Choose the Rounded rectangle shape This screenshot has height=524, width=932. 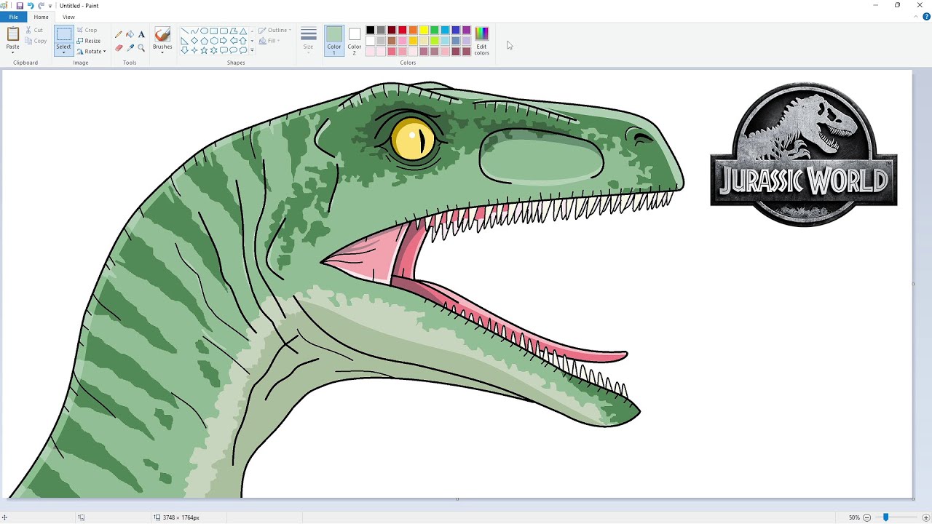pos(224,31)
